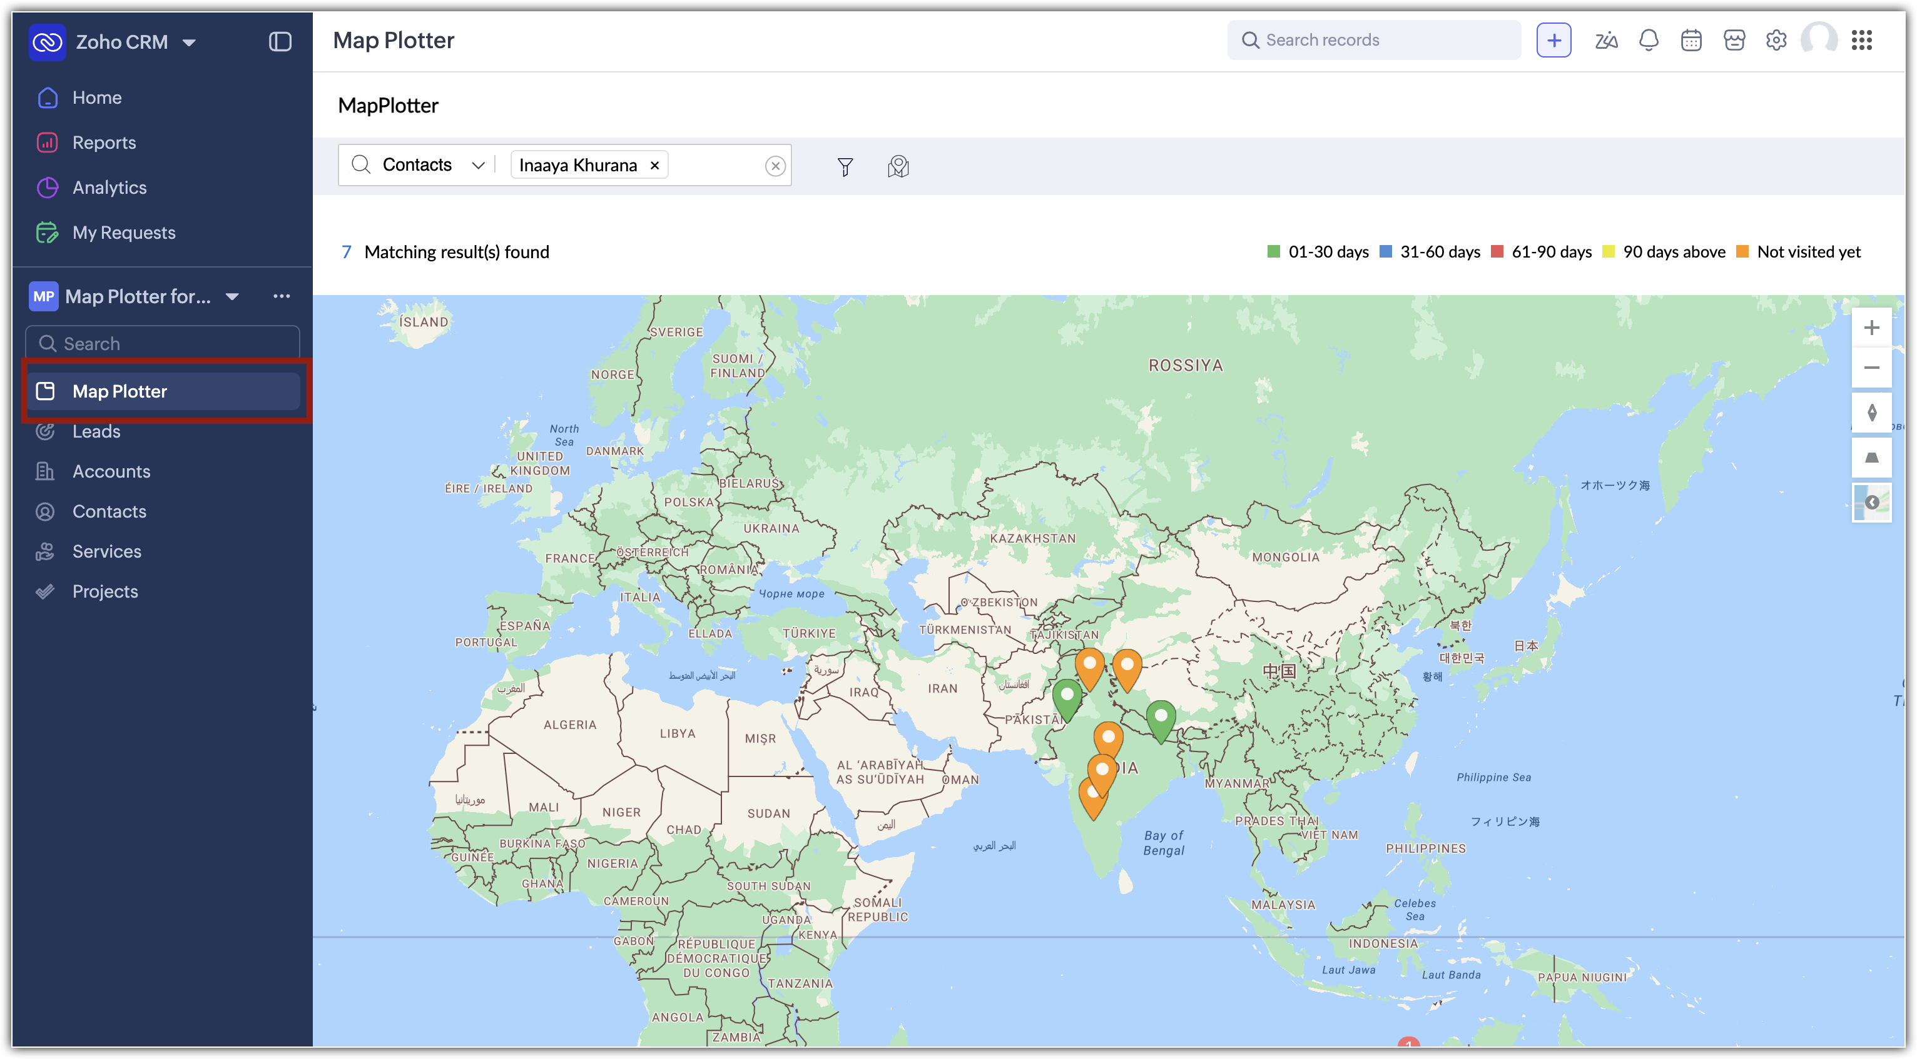Click the MP teamspace badge

(43, 296)
